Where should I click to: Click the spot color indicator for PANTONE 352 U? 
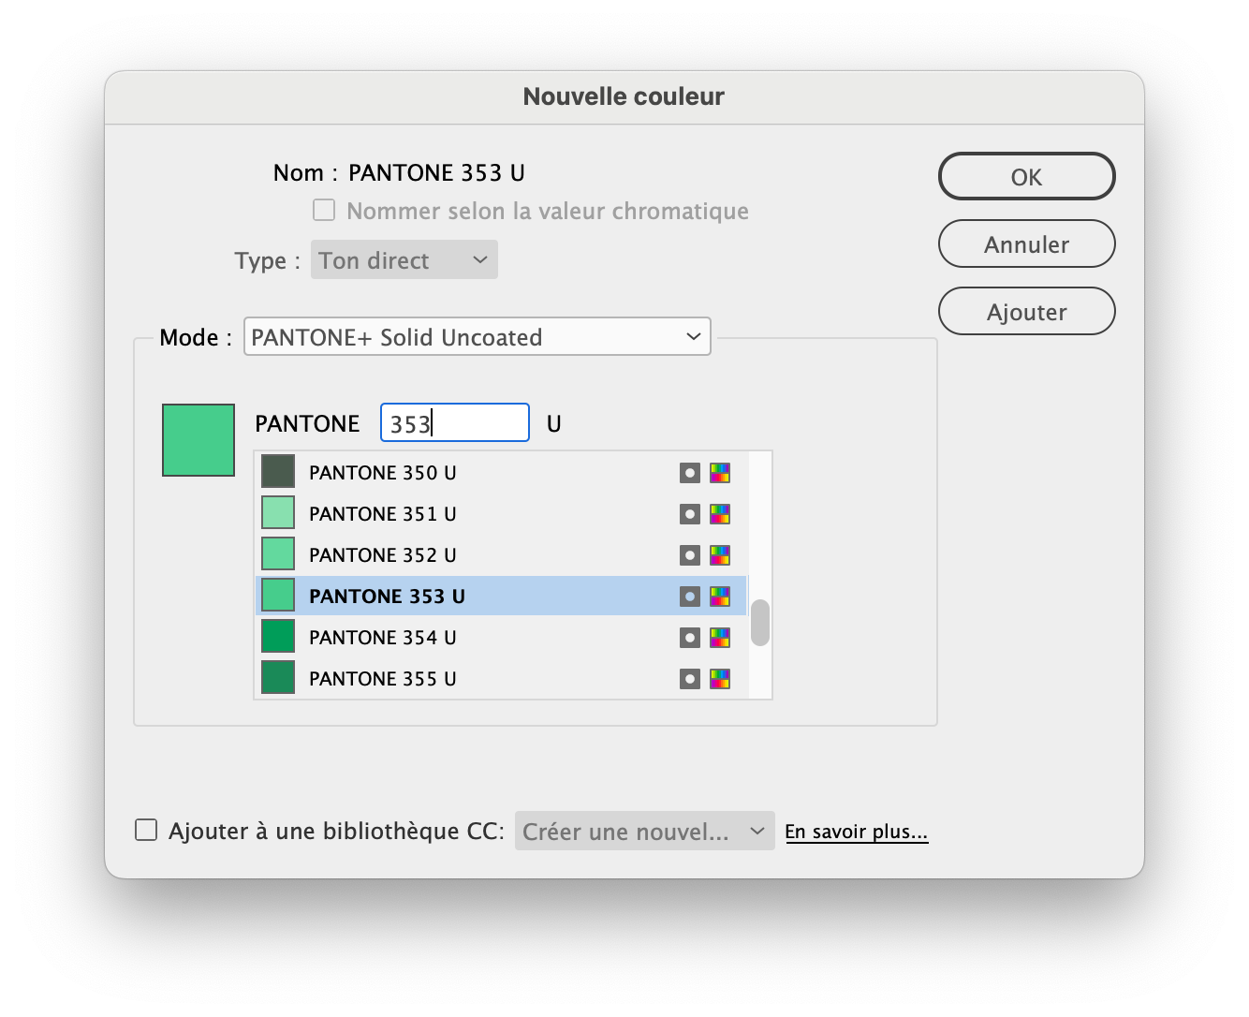coord(690,554)
